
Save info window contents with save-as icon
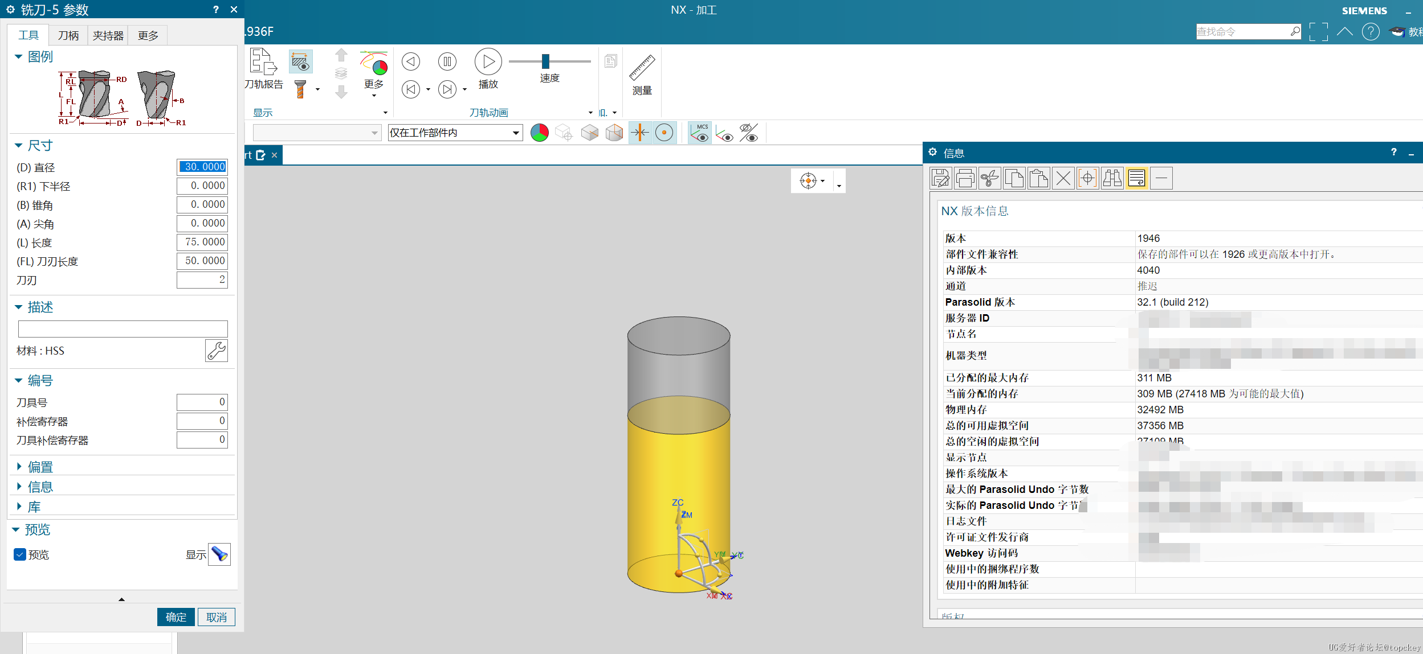pos(940,178)
